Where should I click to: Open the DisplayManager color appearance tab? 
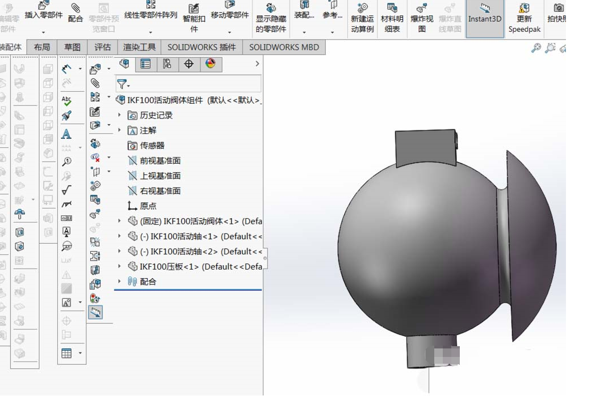[211, 64]
